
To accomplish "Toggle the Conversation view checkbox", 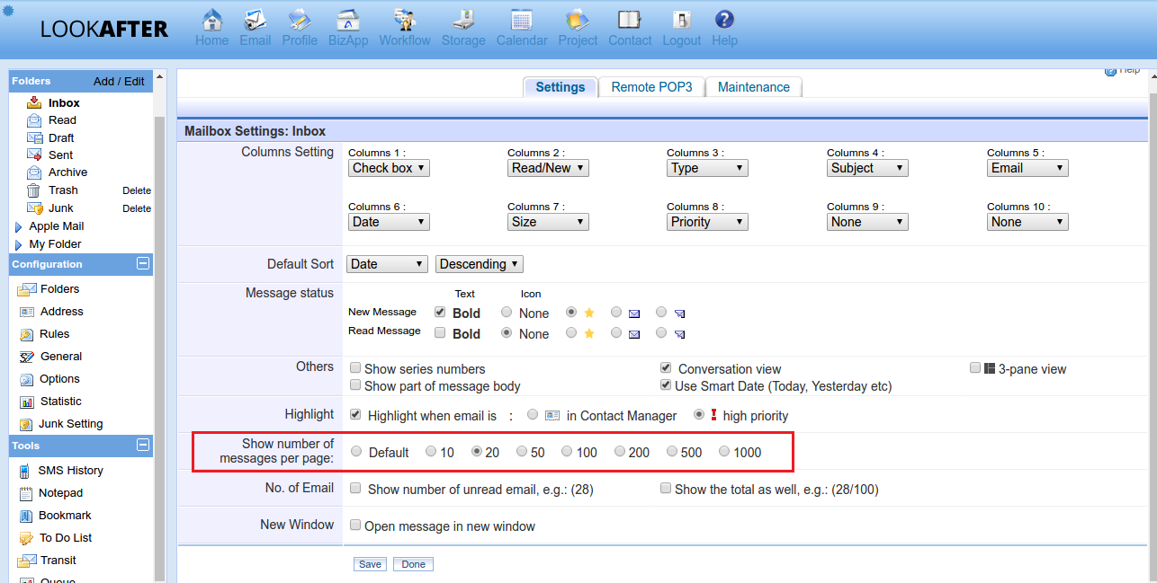I will click(x=666, y=368).
